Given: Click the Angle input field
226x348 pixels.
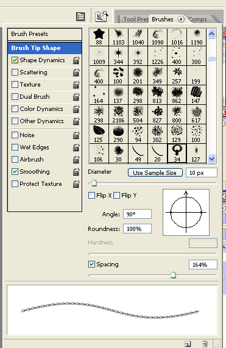Looking at the screenshot, I should [137, 214].
